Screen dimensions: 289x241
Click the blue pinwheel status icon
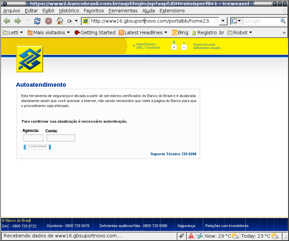(x=200, y=236)
